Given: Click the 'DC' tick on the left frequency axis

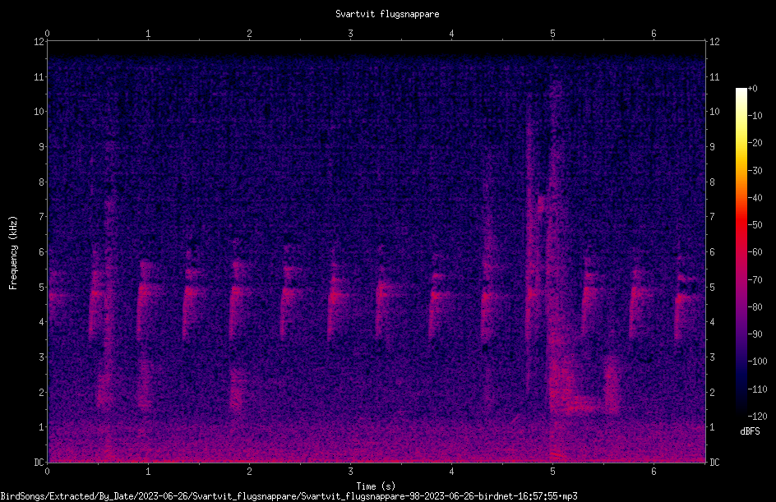Looking at the screenshot, I should [39, 463].
